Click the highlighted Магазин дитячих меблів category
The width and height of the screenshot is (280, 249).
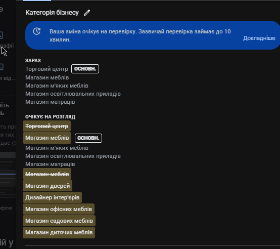click(59, 233)
